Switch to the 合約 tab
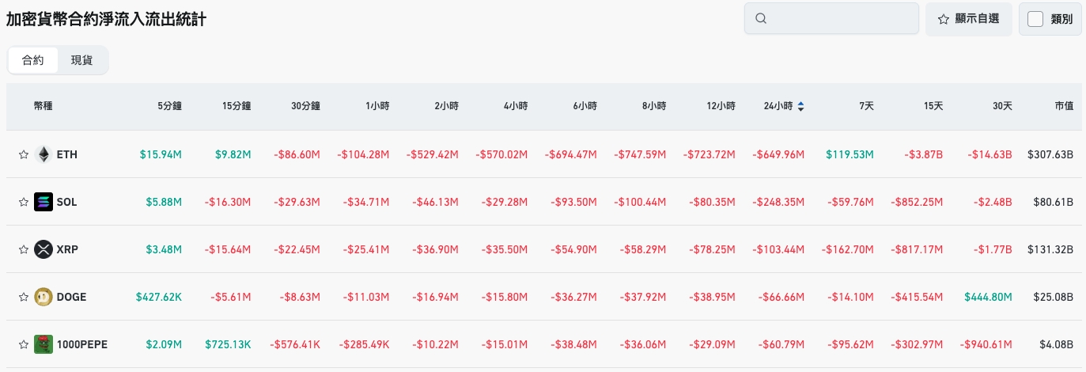The height and width of the screenshot is (372, 1086). pyautogui.click(x=33, y=60)
